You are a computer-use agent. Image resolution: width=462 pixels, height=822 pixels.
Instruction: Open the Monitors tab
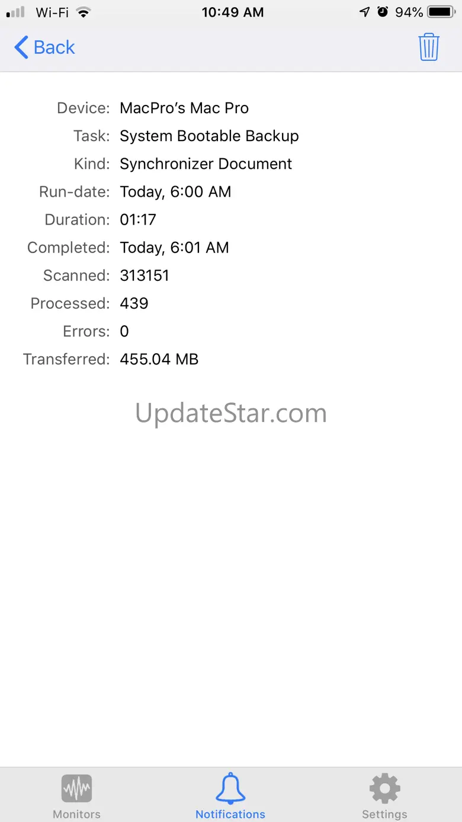click(x=76, y=795)
